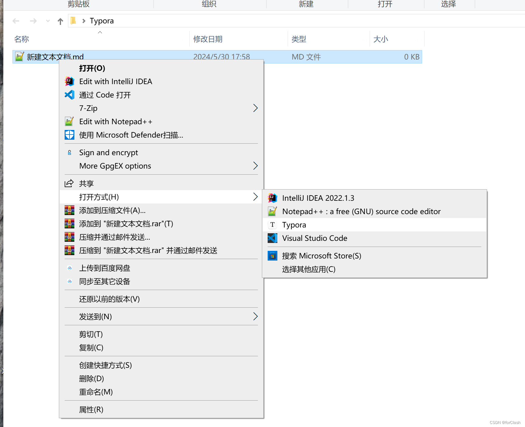Choose 添加到 "新建文本文档.rar"(T)
This screenshot has width=525, height=427.
161,224
